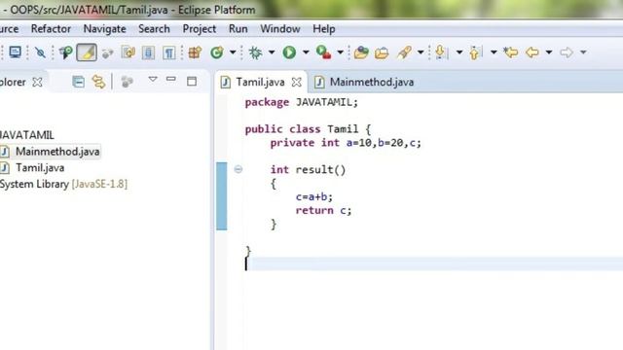Click the 'int result()' method declaration
Image resolution: width=623 pixels, height=350 pixels.
tap(309, 170)
